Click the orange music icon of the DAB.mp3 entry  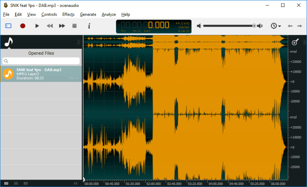tap(8, 74)
